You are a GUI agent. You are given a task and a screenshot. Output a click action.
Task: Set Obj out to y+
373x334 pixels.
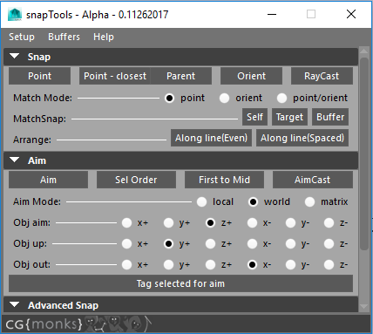168,265
